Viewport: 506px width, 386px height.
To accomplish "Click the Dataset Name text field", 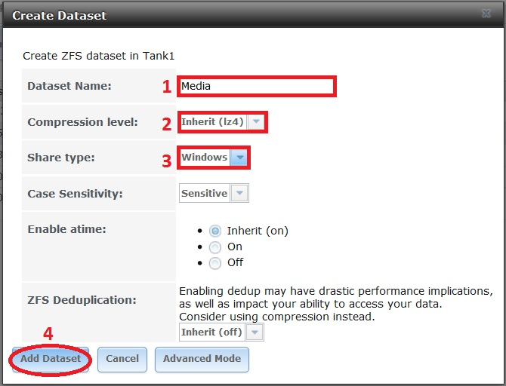I will [257, 86].
